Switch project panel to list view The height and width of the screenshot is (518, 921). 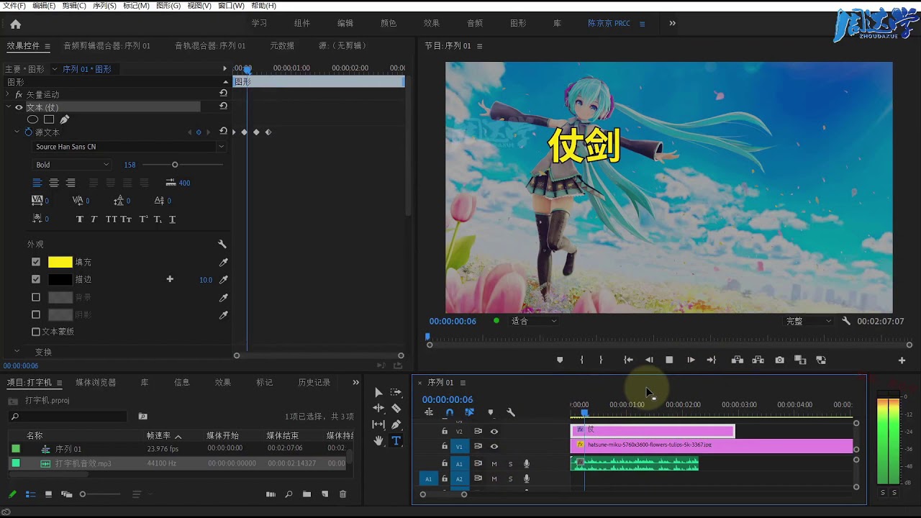30,494
